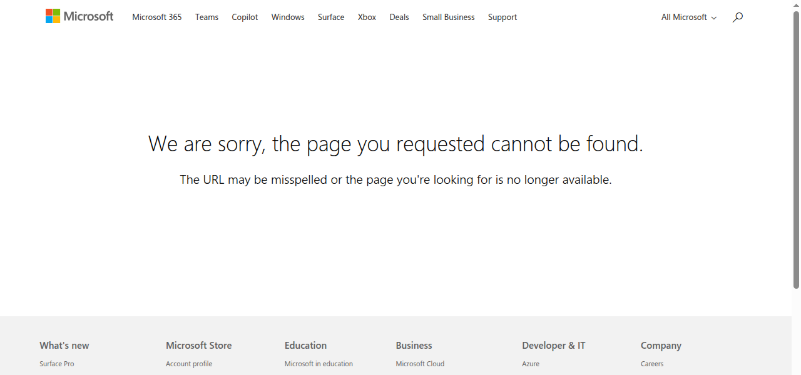Select Teams in the navigation bar
The width and height of the screenshot is (801, 375).
207,17
